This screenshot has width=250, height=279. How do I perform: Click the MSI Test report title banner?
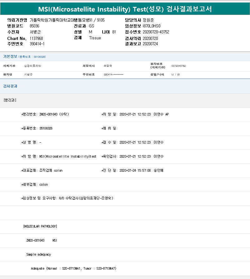125,9
